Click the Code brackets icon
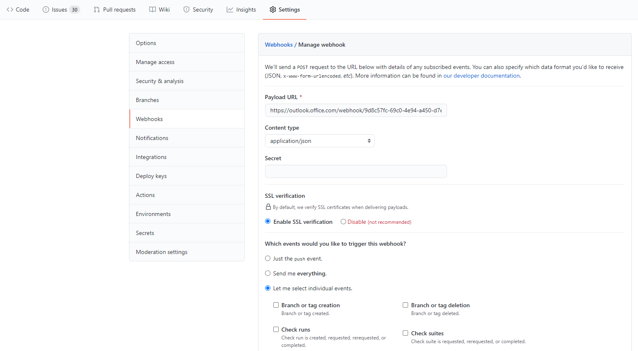The image size is (638, 351). (10, 9)
